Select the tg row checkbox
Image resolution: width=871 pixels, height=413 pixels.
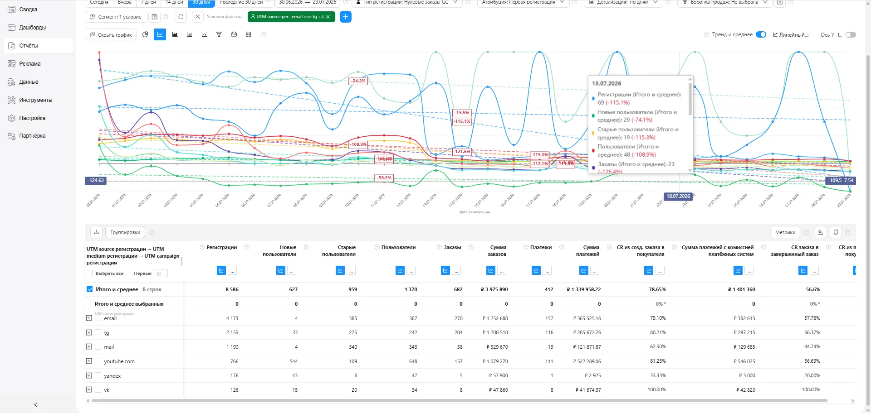coord(98,332)
